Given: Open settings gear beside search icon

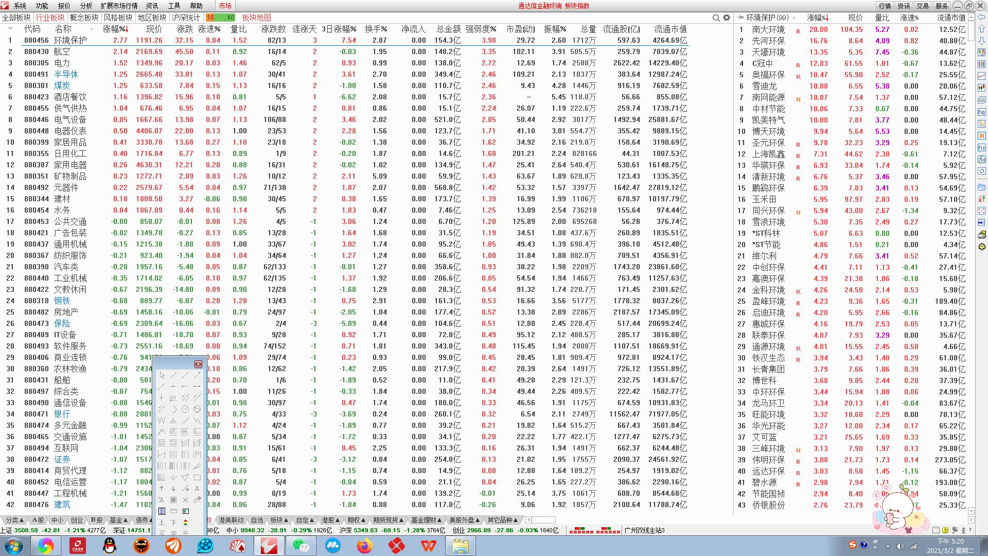Looking at the screenshot, I should [x=727, y=18].
